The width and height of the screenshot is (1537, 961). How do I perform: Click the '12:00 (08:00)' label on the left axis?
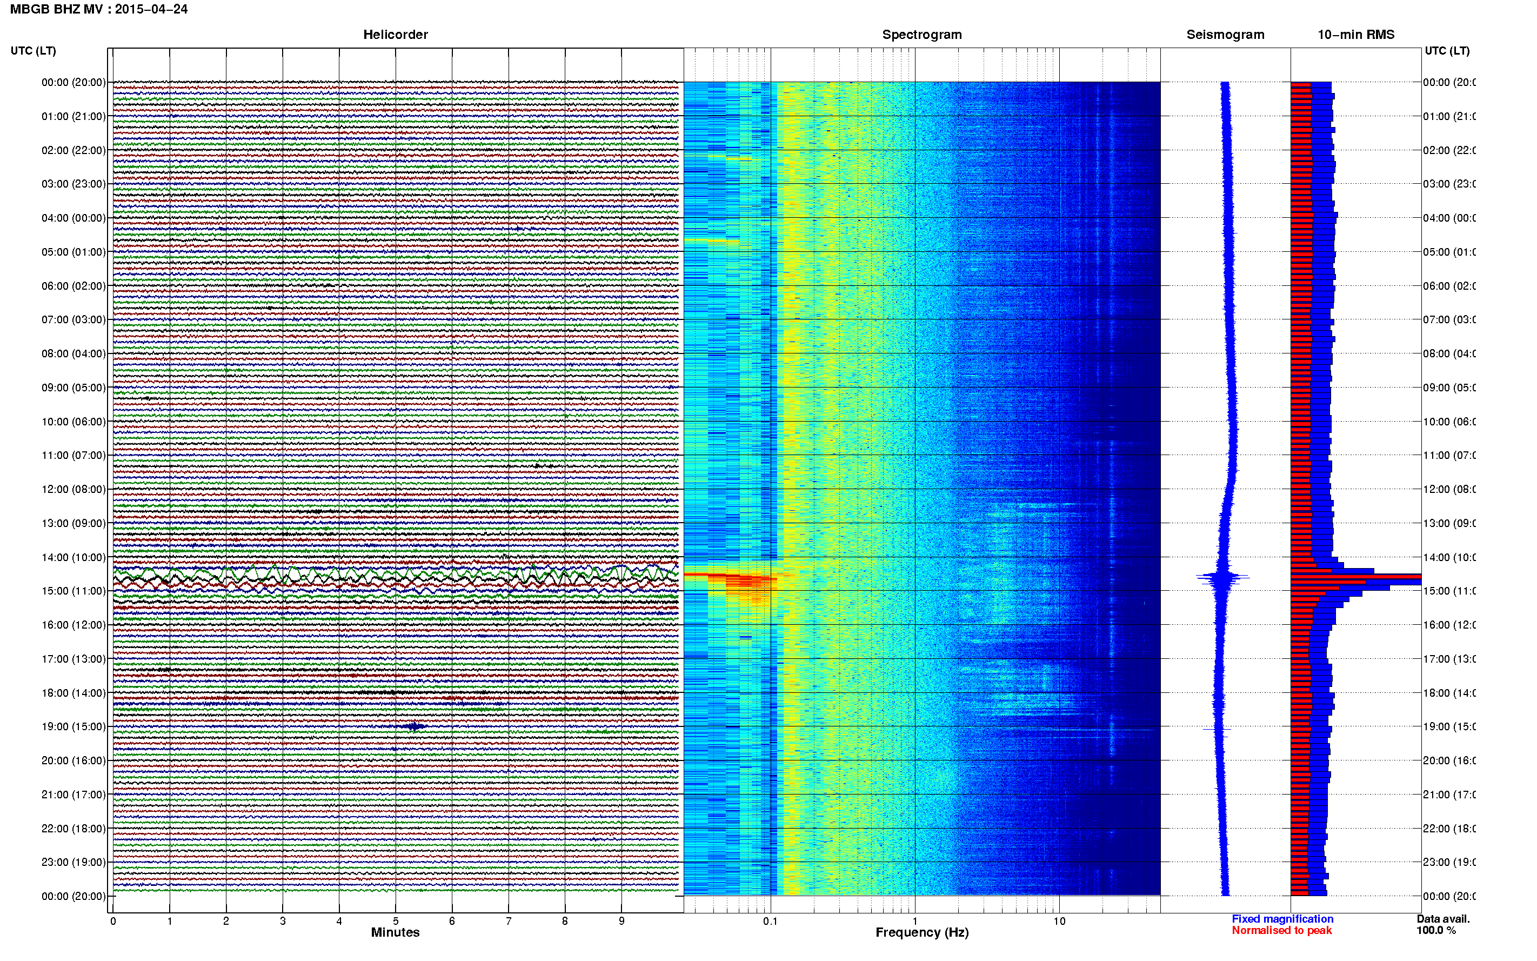[73, 489]
